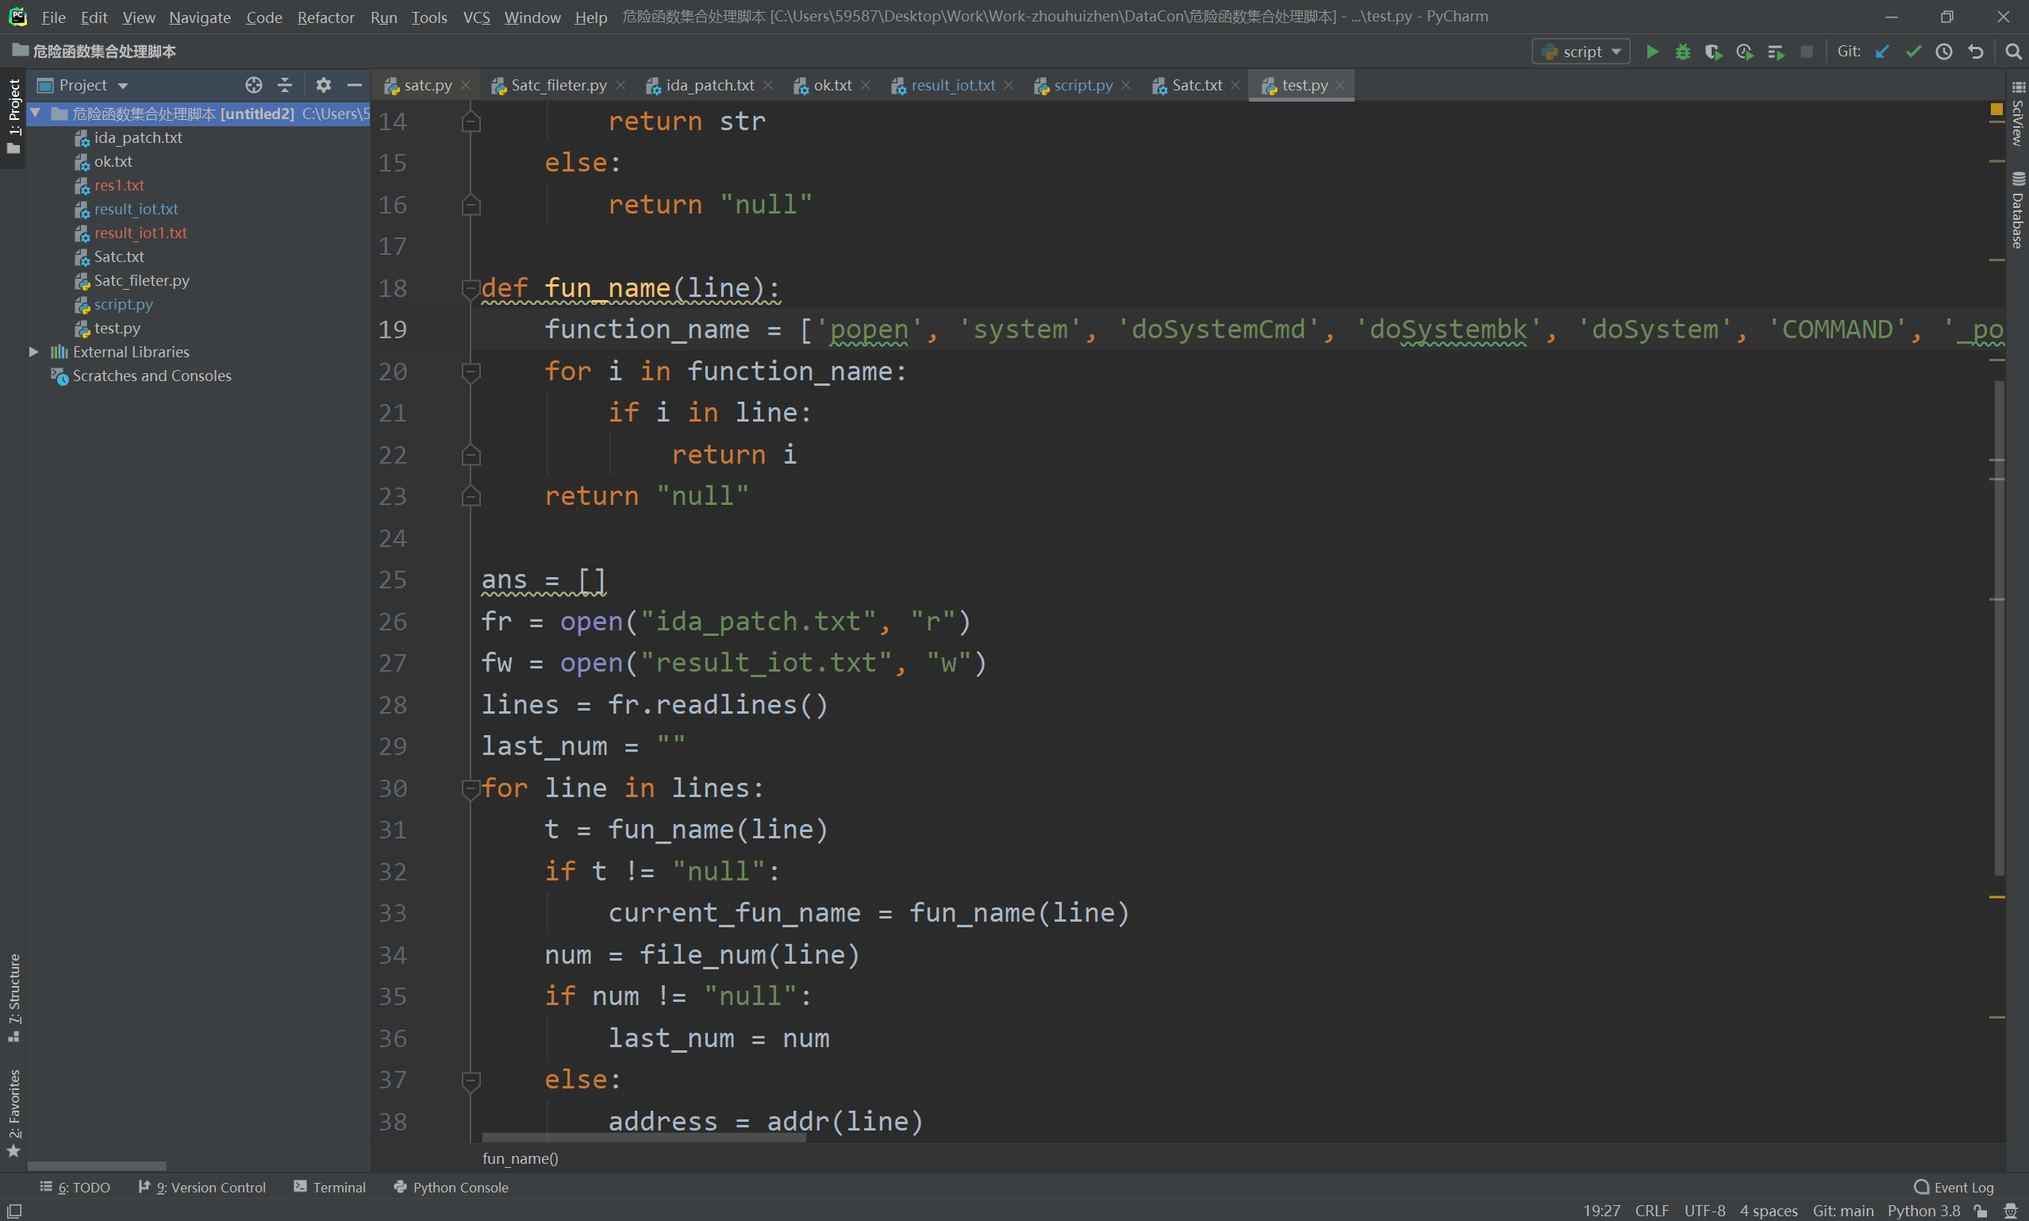Open the Terminal tool window
The height and width of the screenshot is (1221, 2029).
click(329, 1188)
